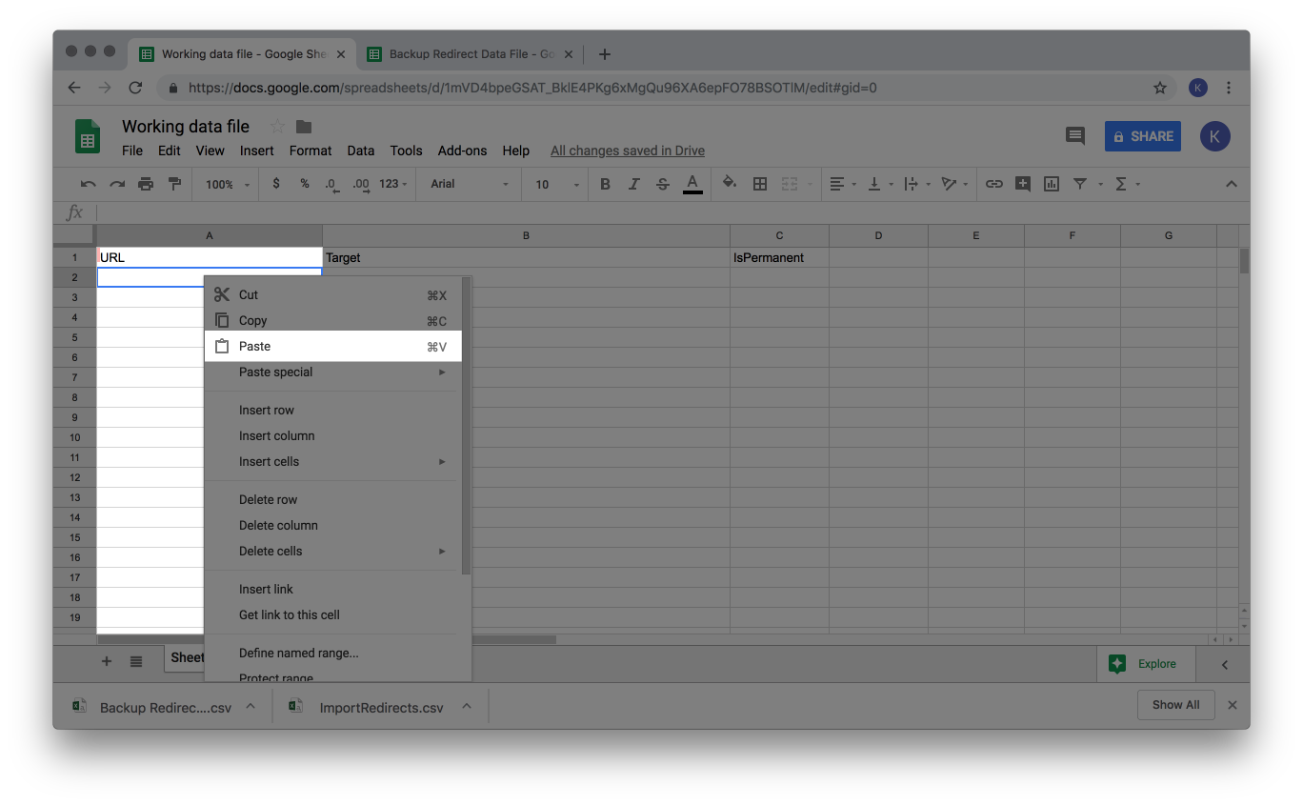Decrease decimal places button
Screen dimensions: 1303x805
[x=331, y=184]
